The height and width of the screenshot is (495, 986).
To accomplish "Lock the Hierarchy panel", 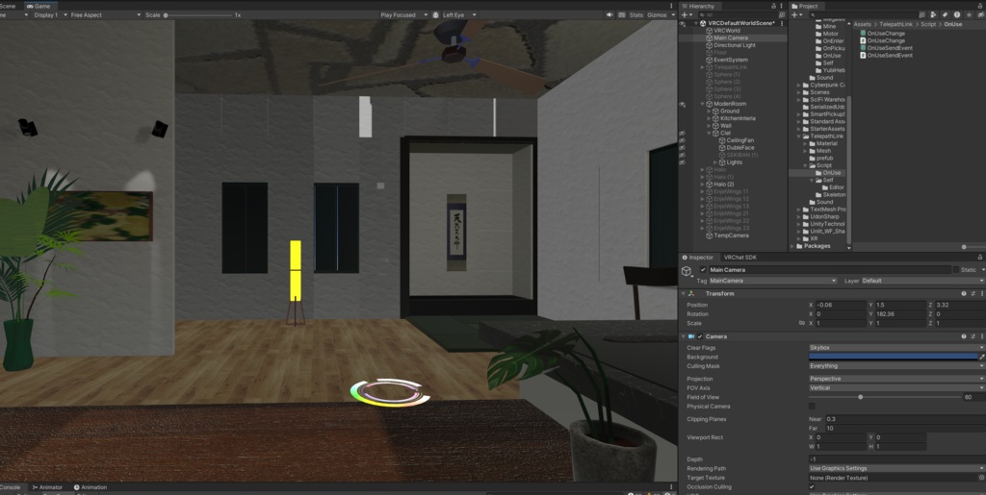I will (773, 6).
